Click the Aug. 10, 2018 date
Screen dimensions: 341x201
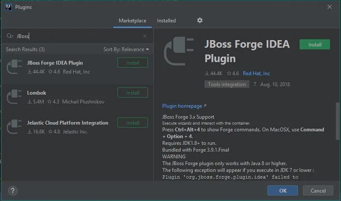(275, 84)
